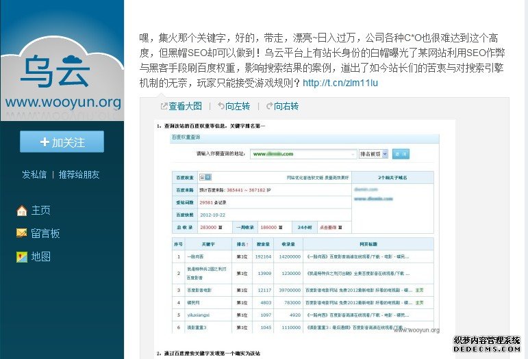Click the 2个相关子域名 header
The image size is (528, 359).
(x=392, y=178)
